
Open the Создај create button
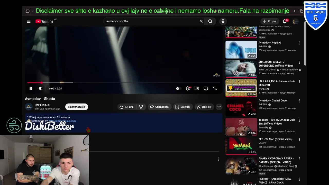[x=270, y=21]
